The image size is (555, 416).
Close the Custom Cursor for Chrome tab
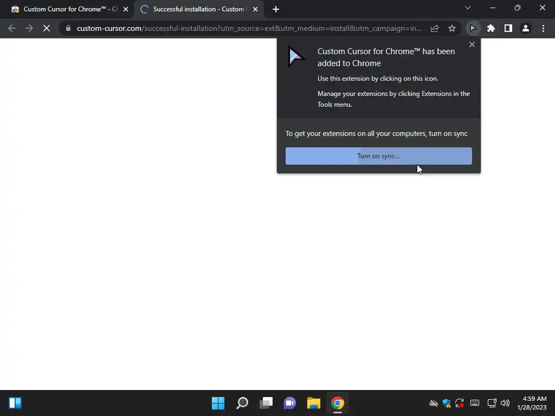126,10
